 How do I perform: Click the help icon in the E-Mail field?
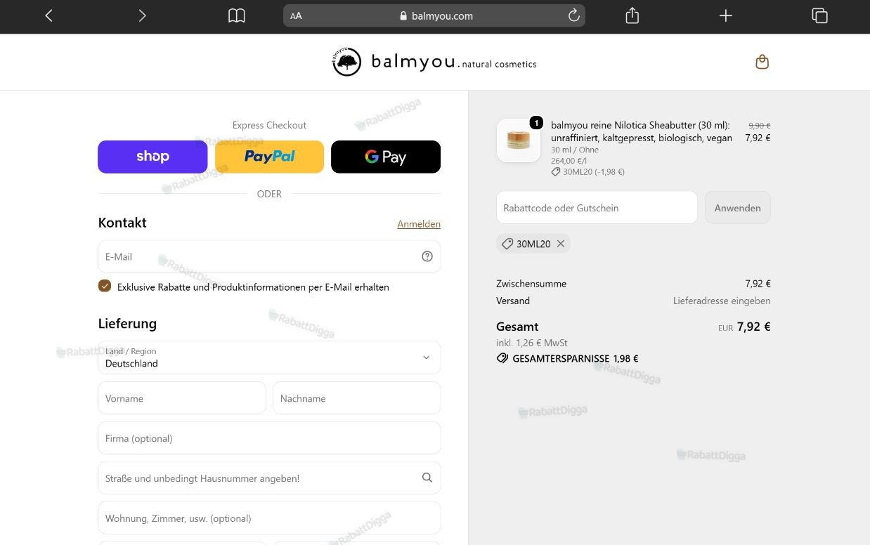pos(427,256)
